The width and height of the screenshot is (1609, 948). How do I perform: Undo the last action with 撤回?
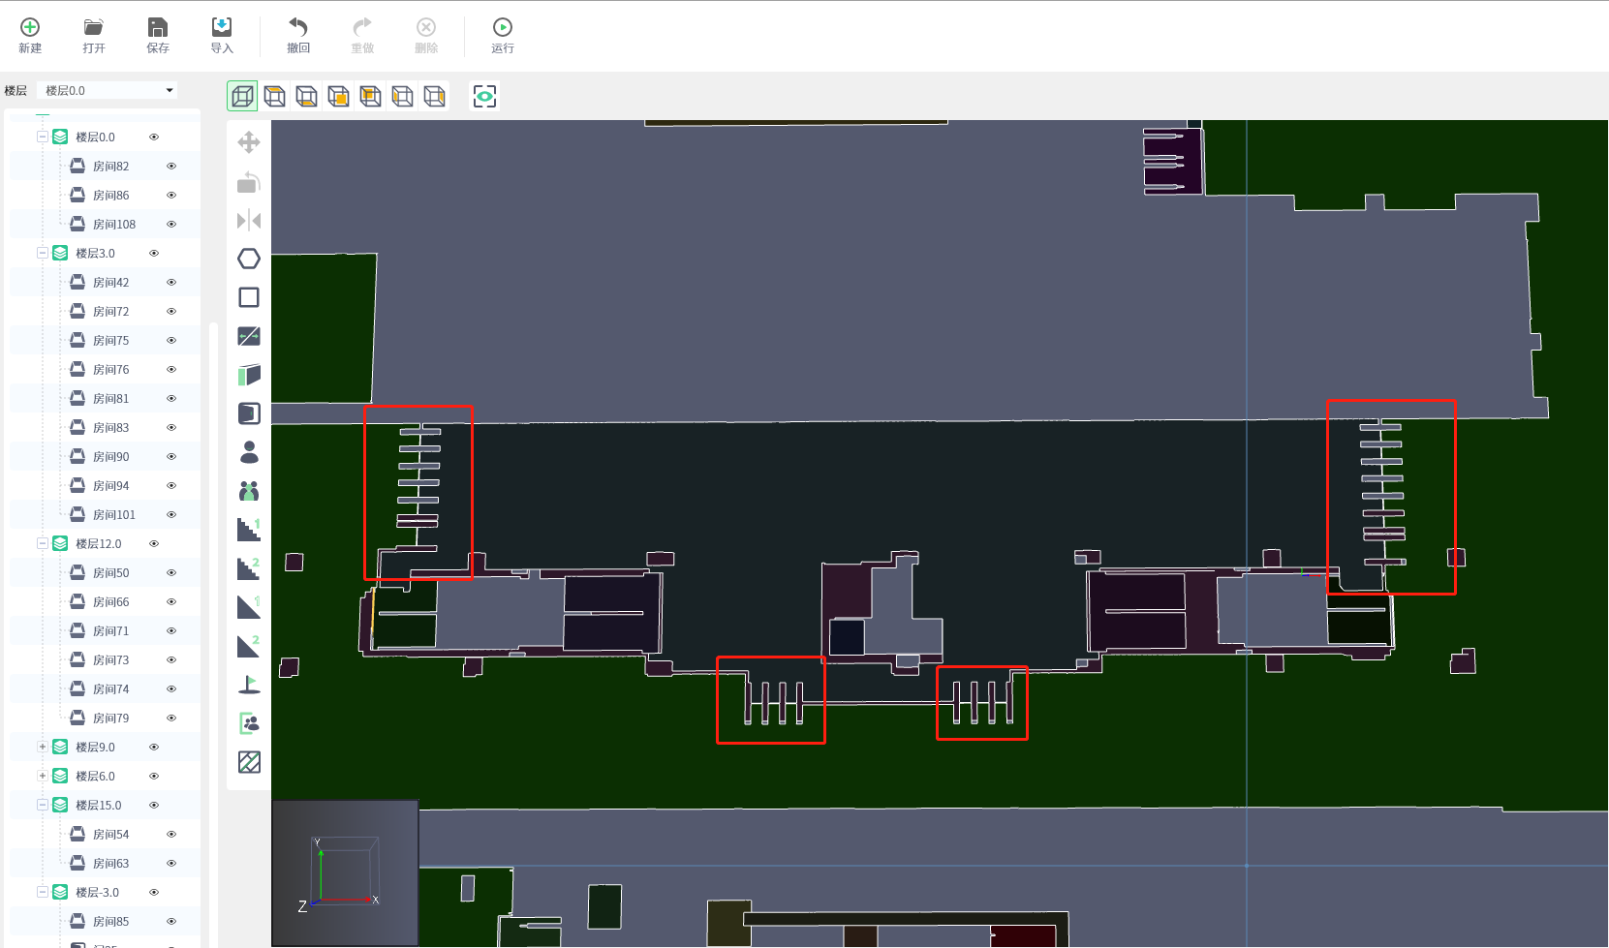[x=298, y=35]
